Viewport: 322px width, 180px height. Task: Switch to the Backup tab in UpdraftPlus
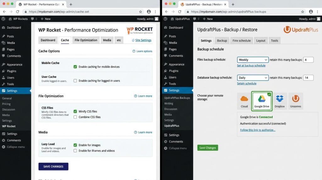[222, 41]
